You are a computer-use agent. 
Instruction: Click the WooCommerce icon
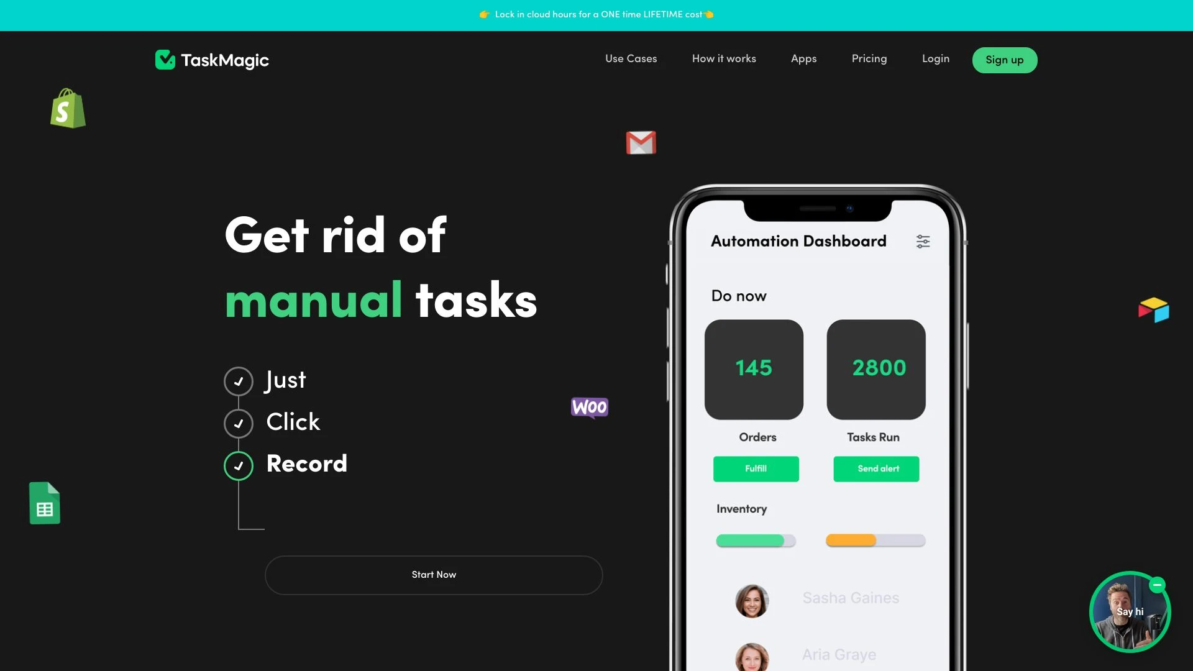pos(589,408)
